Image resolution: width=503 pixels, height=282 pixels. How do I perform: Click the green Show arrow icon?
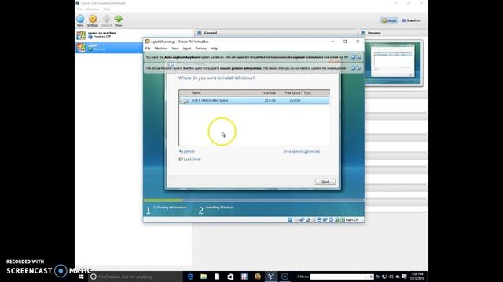[119, 19]
